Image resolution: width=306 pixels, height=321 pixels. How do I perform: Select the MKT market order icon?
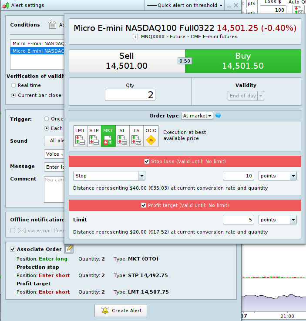click(108, 136)
